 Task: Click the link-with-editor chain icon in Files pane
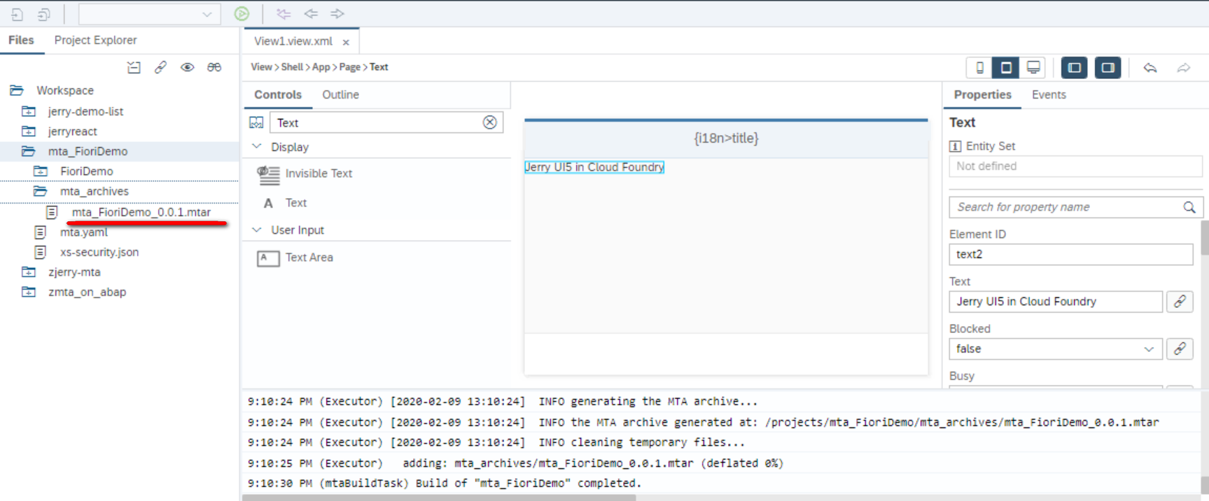click(160, 67)
